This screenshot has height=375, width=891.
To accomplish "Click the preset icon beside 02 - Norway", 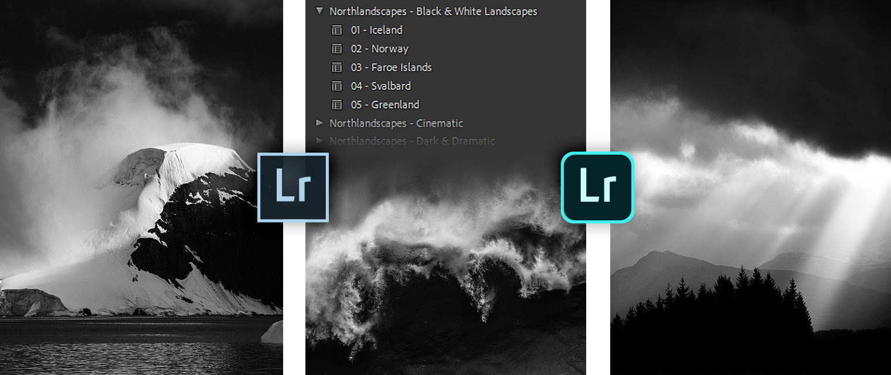I will tap(337, 49).
